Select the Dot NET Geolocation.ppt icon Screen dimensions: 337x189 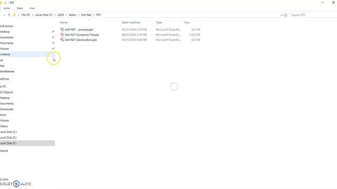pyautogui.click(x=62, y=40)
